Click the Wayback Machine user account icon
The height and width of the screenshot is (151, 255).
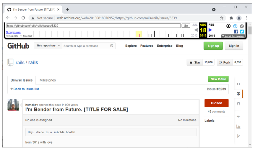point(228,26)
